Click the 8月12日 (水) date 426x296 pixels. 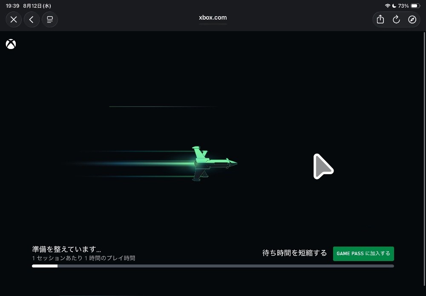click(37, 6)
